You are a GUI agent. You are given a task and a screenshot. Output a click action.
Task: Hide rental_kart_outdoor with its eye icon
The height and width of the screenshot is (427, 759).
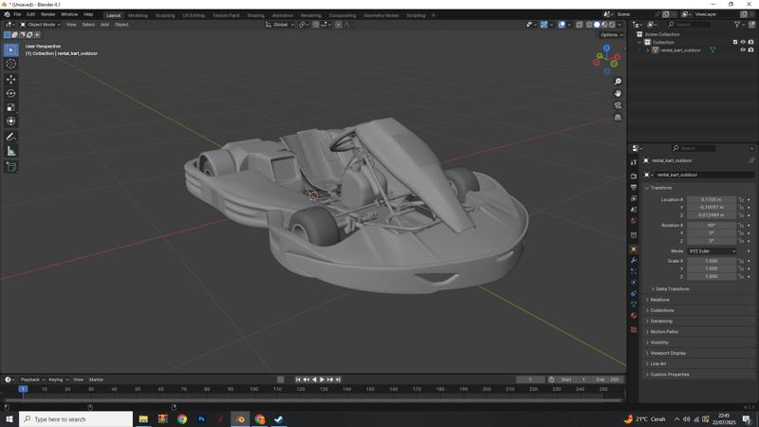click(743, 50)
